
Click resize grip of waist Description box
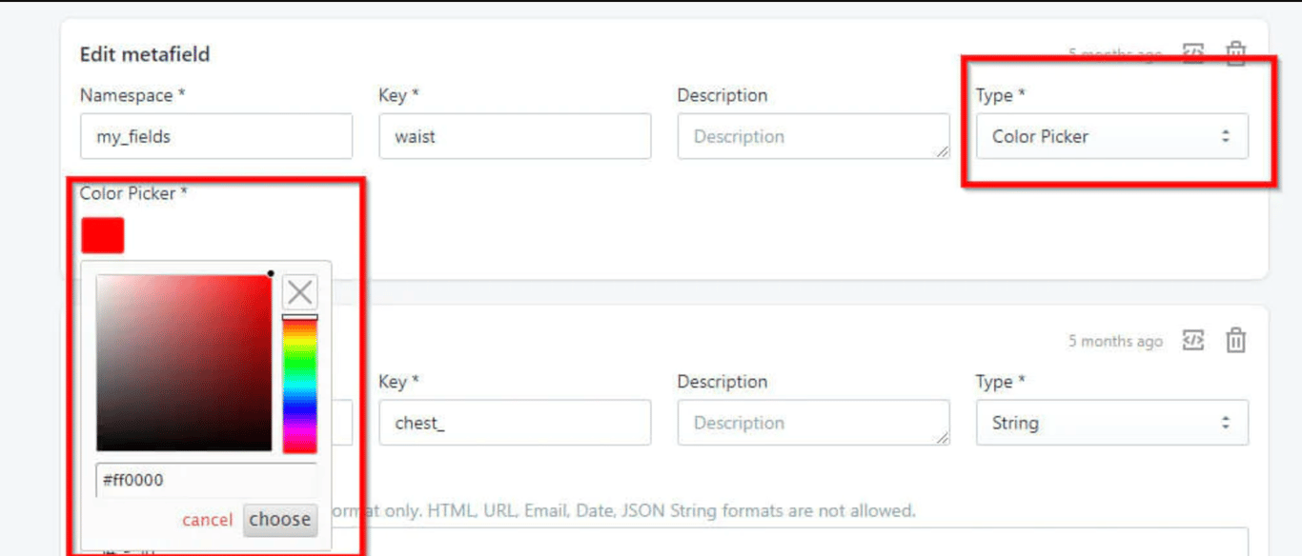[x=943, y=151]
